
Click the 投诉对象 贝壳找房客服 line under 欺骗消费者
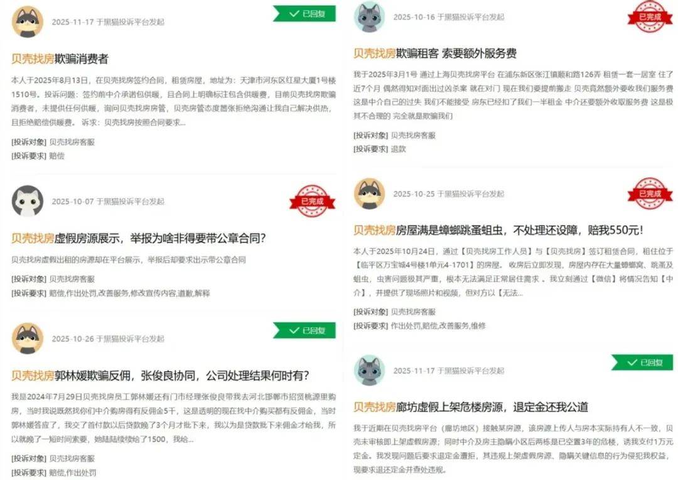click(53, 142)
